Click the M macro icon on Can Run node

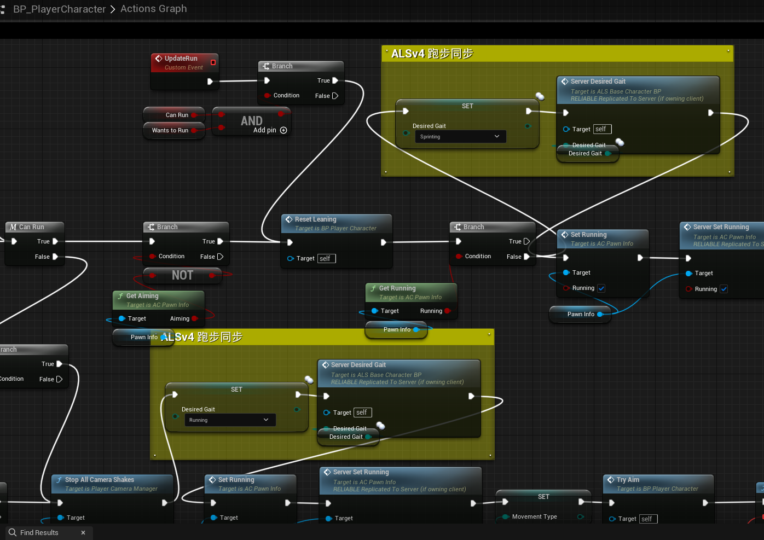(13, 227)
